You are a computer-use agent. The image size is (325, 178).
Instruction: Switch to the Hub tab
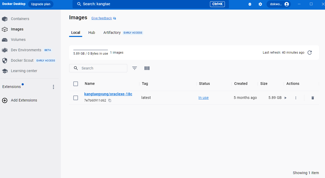click(x=92, y=33)
